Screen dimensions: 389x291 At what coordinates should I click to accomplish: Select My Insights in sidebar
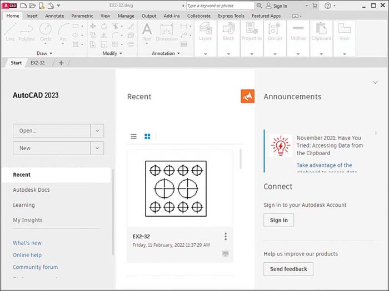point(28,220)
